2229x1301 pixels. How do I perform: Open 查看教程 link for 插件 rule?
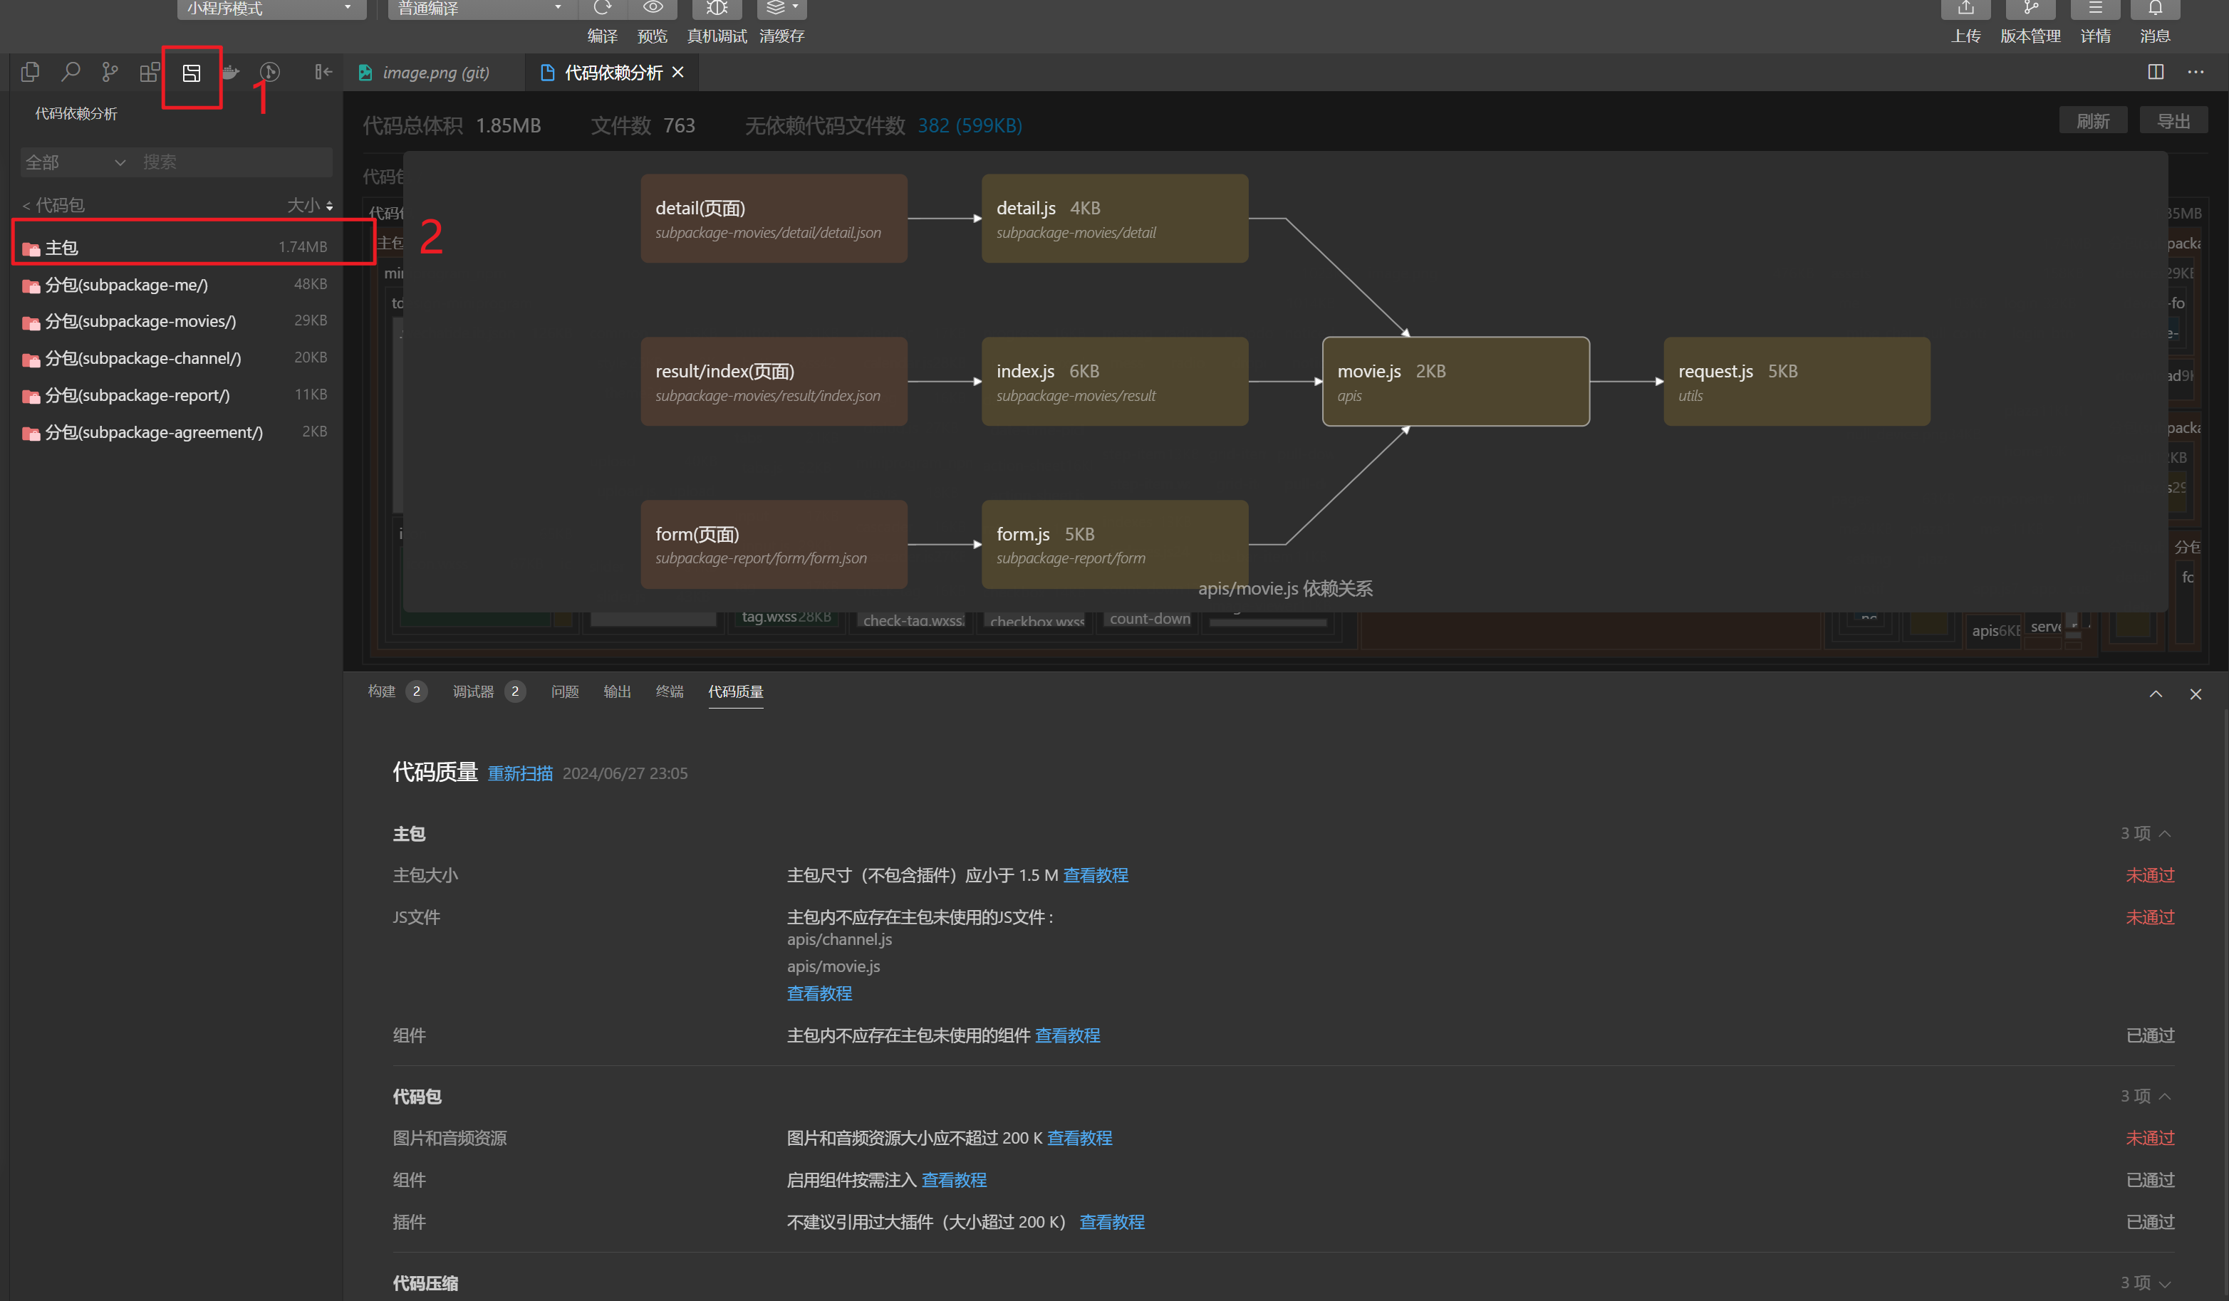tap(1112, 1221)
